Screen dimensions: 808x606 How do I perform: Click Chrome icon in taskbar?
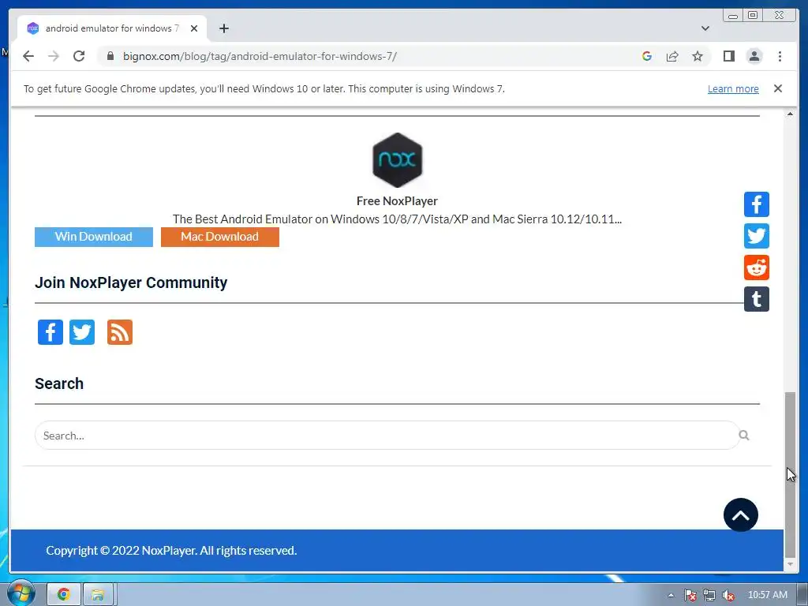[x=64, y=595]
